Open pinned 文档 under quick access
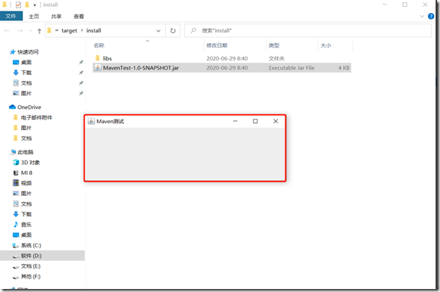Viewport: 440px width, 292px height. 26,83
